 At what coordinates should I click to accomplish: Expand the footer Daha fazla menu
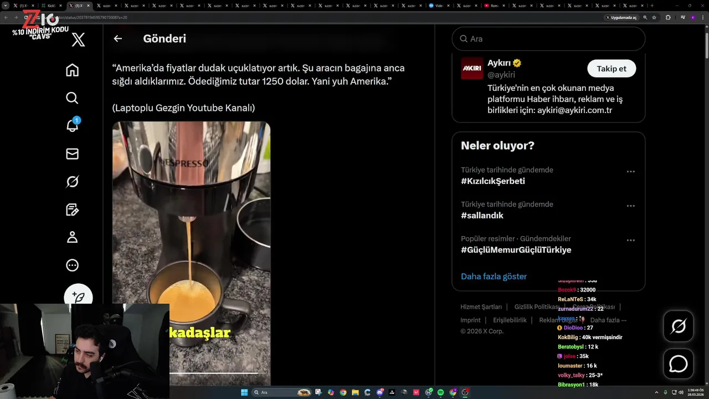click(x=608, y=320)
